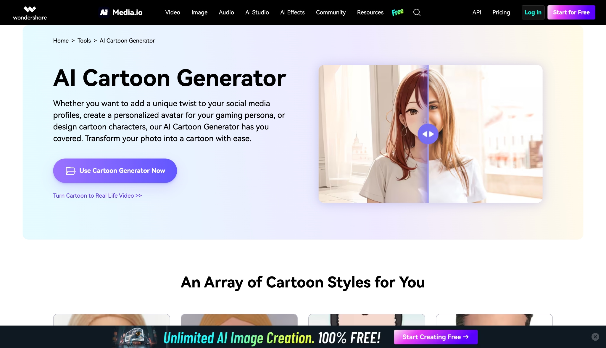Click the Unlimited AI Image Creation banner text
This screenshot has height=348, width=606.
[x=272, y=338]
